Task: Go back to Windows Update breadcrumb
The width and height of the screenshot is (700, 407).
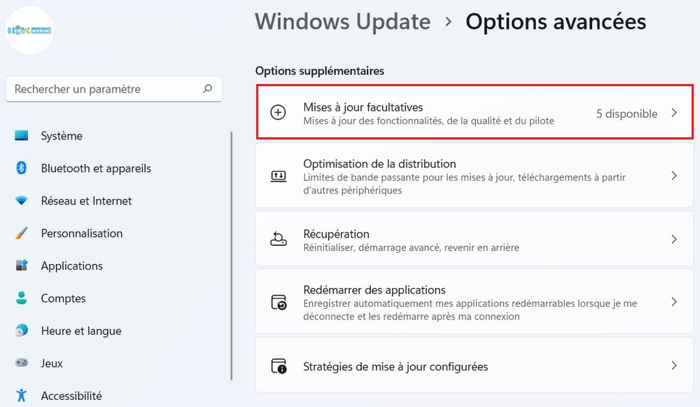Action: pyautogui.click(x=342, y=22)
